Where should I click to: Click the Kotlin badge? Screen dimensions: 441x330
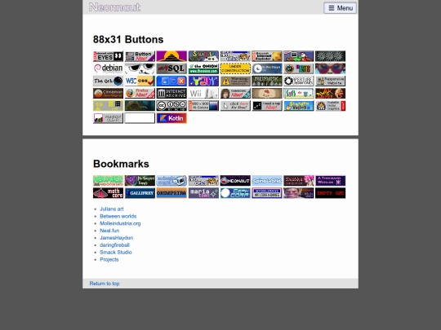(171, 118)
